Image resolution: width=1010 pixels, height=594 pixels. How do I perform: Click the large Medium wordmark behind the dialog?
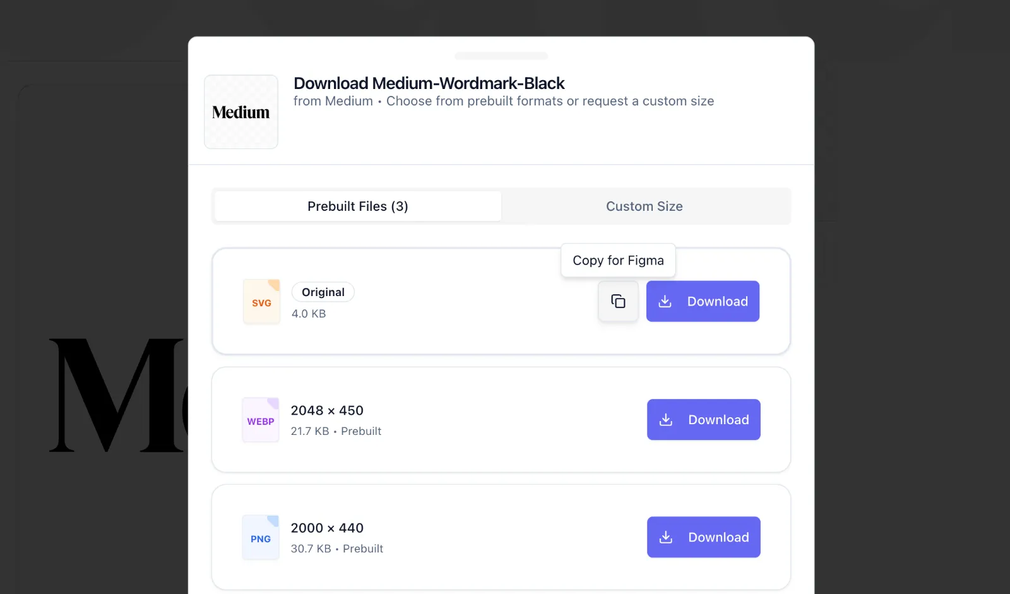118,395
